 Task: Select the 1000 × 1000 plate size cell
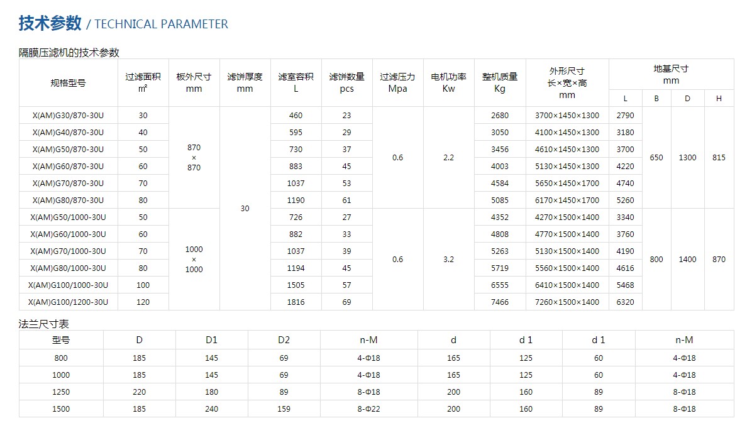tap(194, 260)
